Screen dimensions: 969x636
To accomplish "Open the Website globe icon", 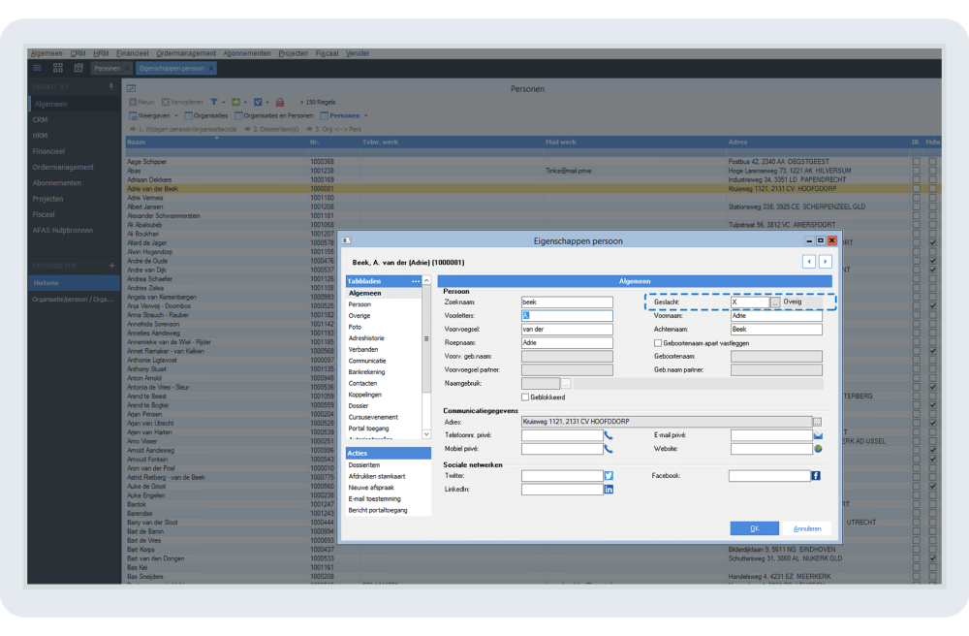I will [x=818, y=449].
